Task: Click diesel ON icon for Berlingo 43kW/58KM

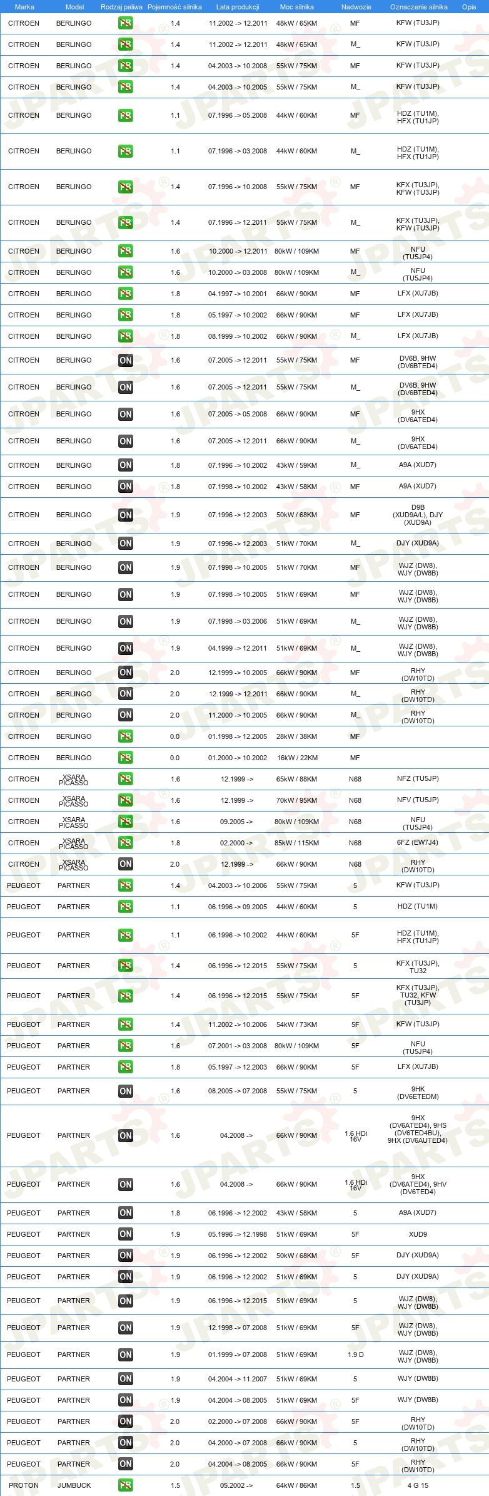Action: [125, 486]
